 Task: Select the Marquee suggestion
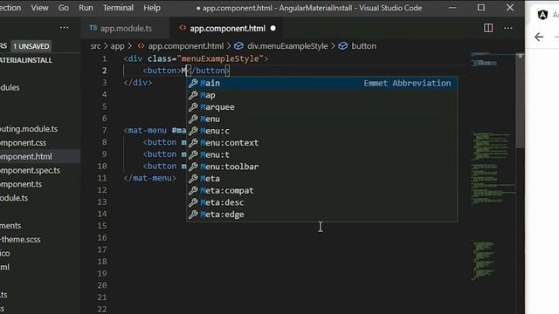pyautogui.click(x=321, y=106)
